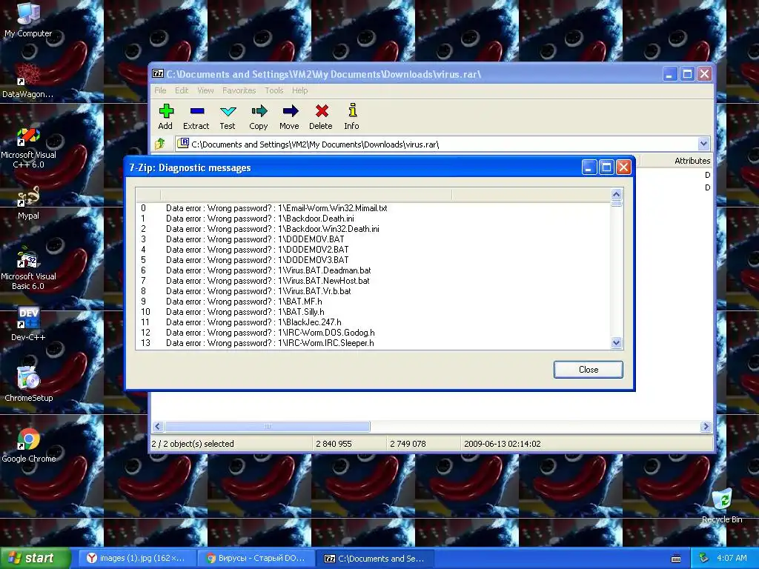Open the Help menu
The height and width of the screenshot is (569, 759).
point(299,90)
